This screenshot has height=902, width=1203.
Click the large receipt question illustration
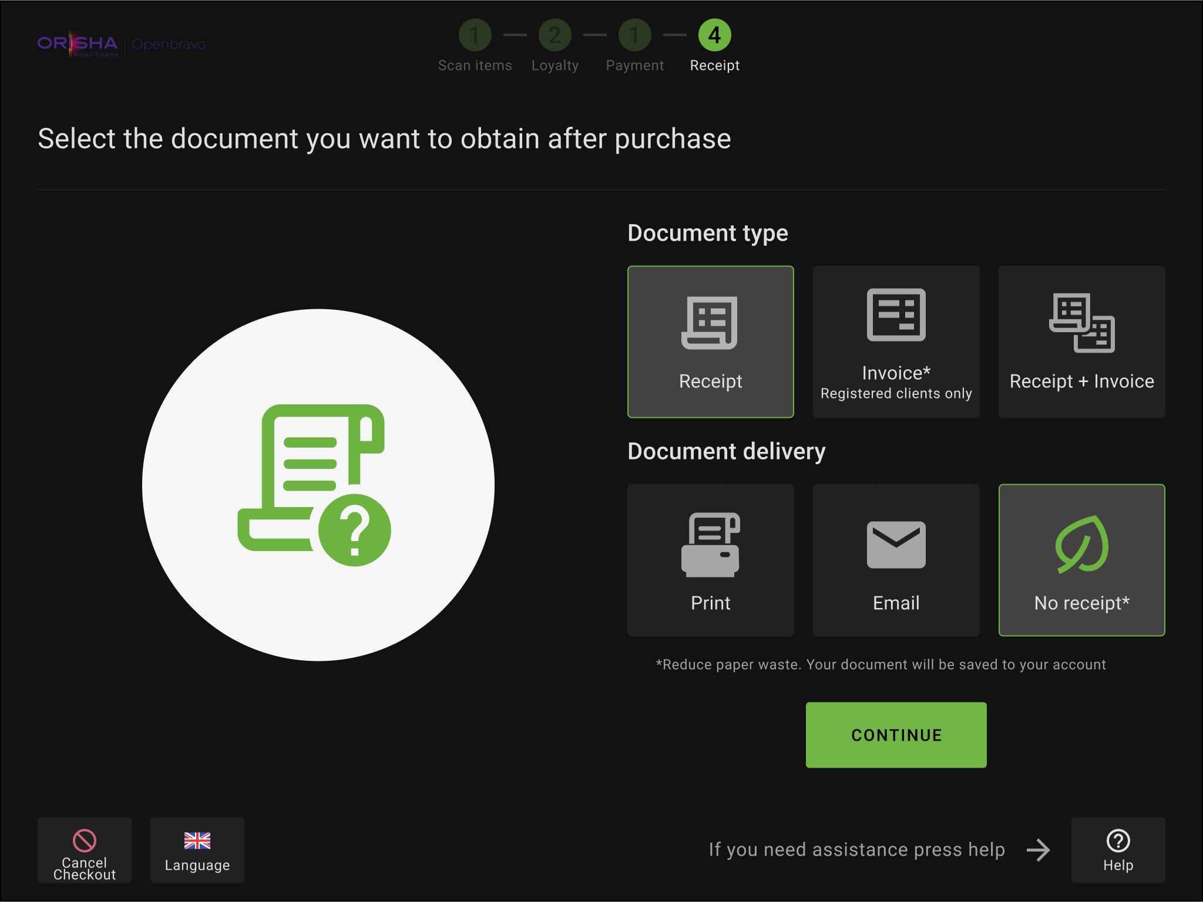318,485
